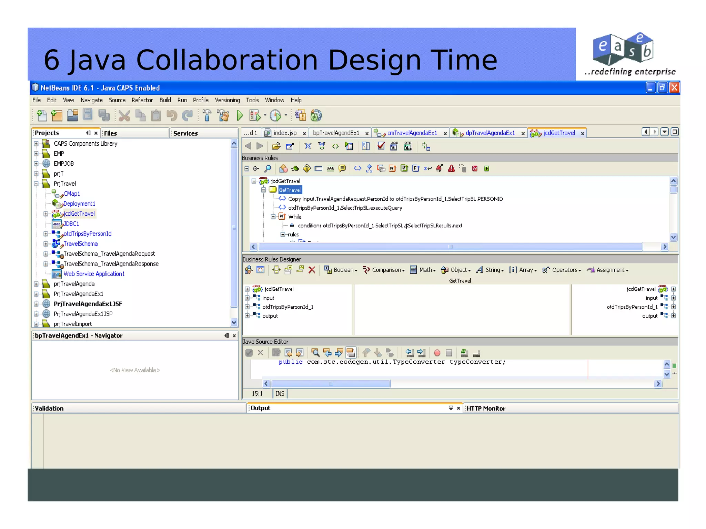Open the Comparison dropdown menu
This screenshot has width=706, height=529.
pos(384,270)
